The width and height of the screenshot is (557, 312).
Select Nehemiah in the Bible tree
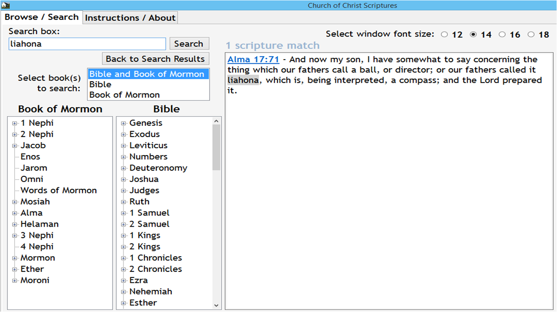(x=151, y=292)
